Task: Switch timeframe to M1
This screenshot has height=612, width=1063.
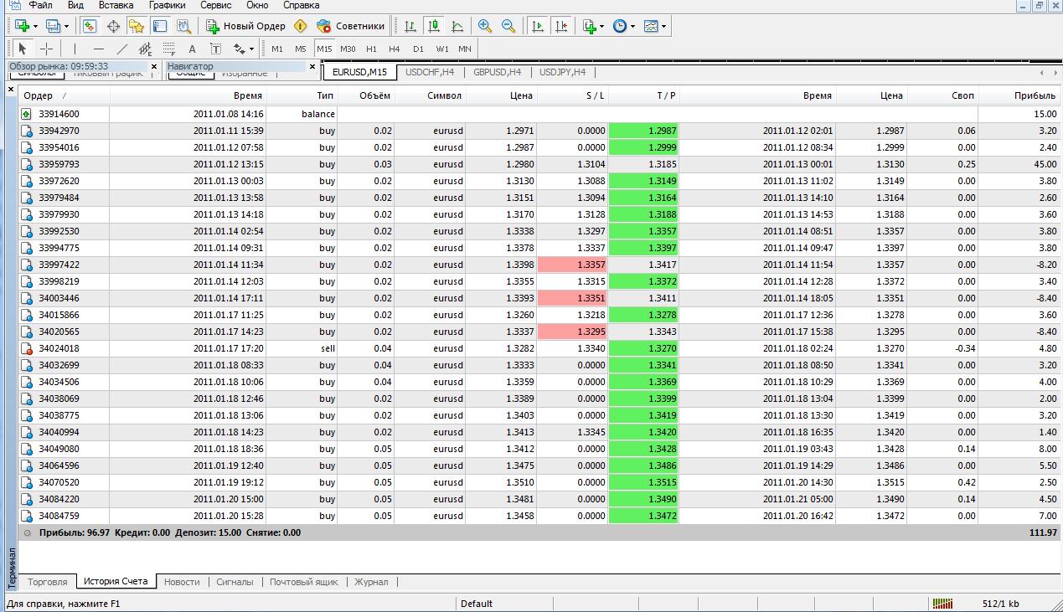Action: (x=277, y=49)
